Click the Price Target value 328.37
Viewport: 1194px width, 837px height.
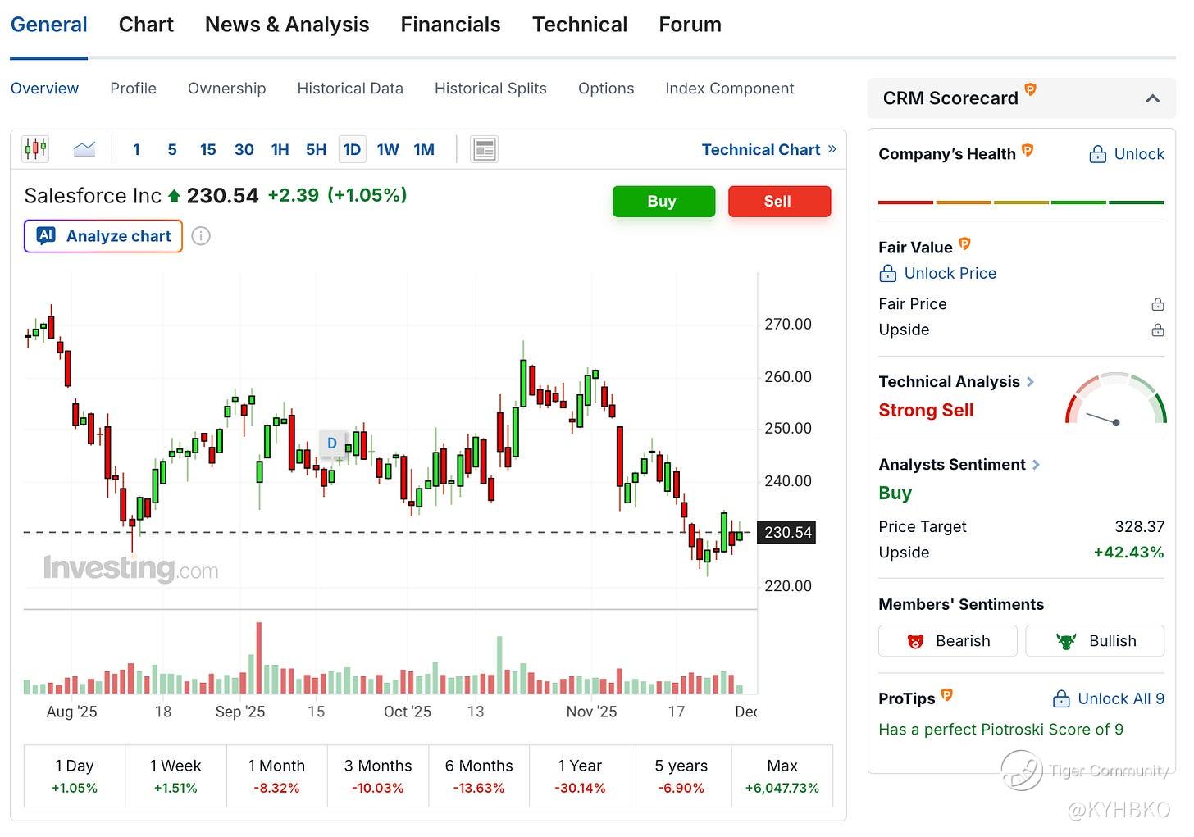(x=1139, y=526)
